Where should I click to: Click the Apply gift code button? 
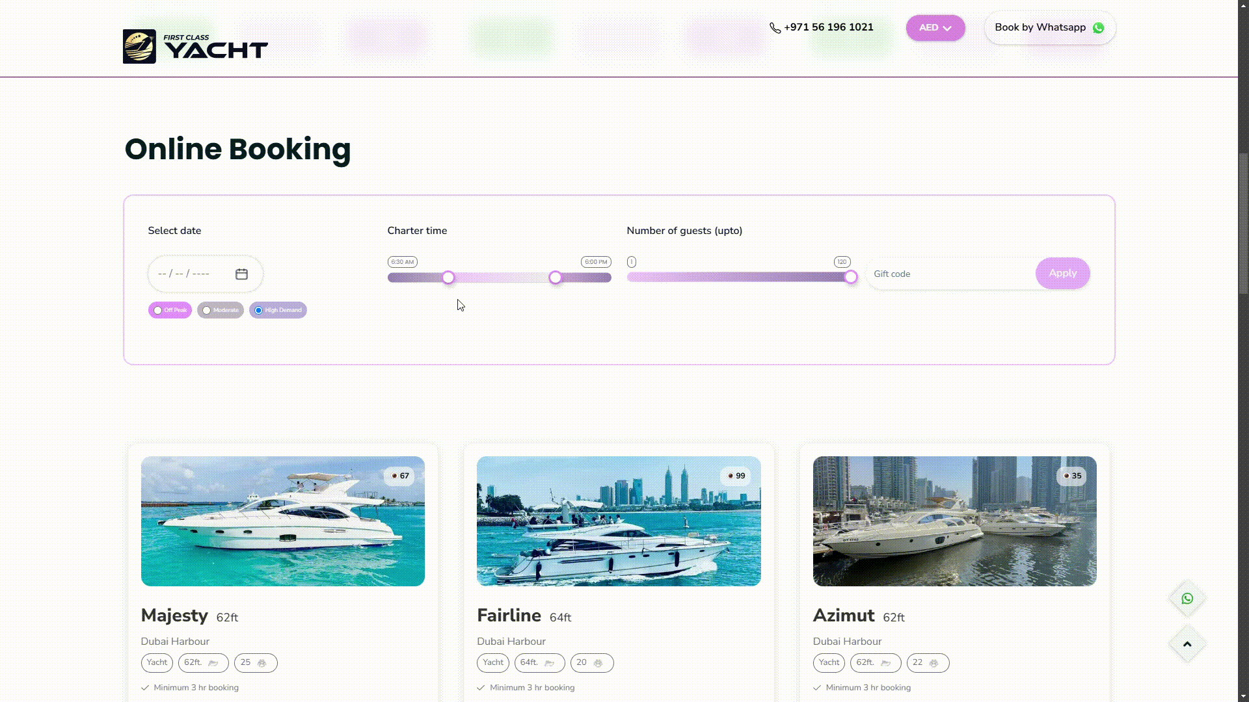coord(1062,274)
